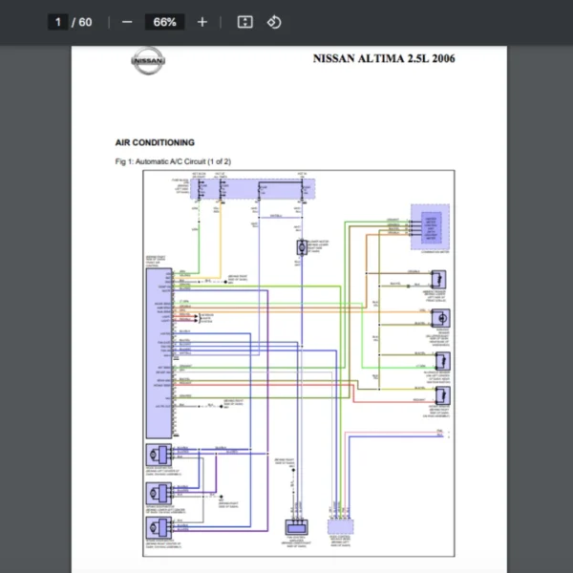The width and height of the screenshot is (573, 573).
Task: Click the page number input field
Action: tap(57, 22)
